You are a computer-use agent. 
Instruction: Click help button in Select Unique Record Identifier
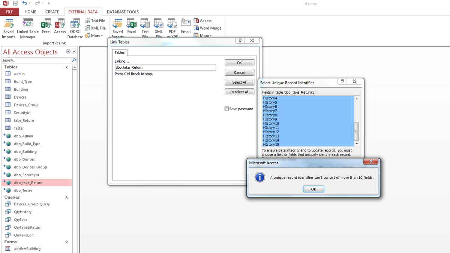[x=342, y=81]
